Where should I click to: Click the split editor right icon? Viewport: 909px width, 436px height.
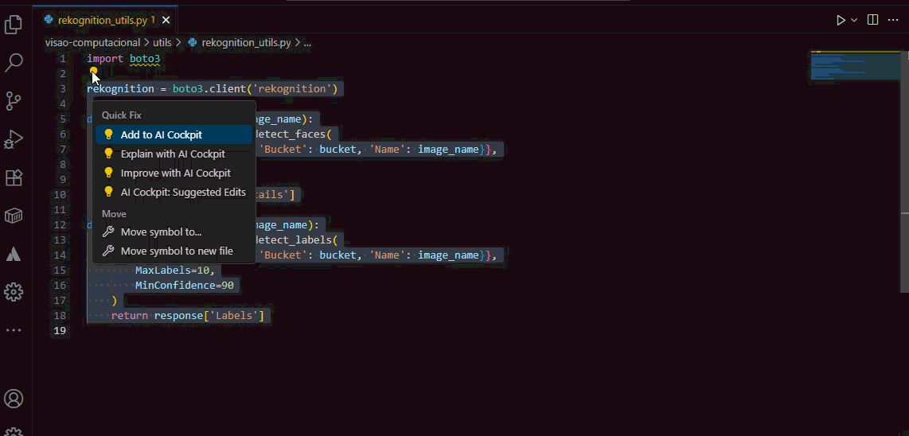(x=872, y=20)
